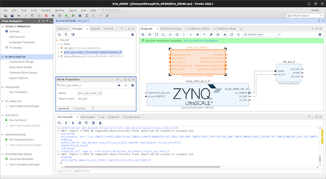
Task: Select the clk_wiz_0 Clocking Wizard block
Action: [x=289, y=73]
